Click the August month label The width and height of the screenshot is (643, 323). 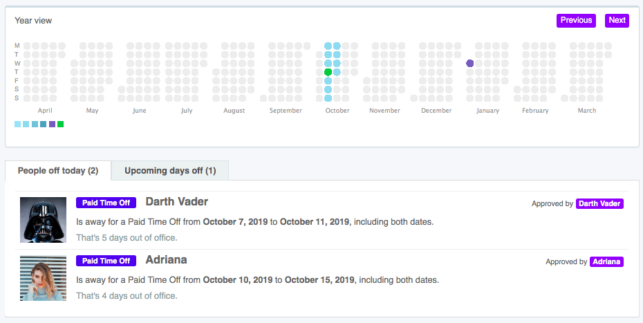(234, 111)
